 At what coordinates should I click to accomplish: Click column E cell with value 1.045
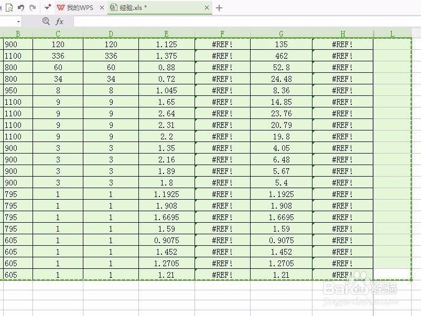(167, 91)
